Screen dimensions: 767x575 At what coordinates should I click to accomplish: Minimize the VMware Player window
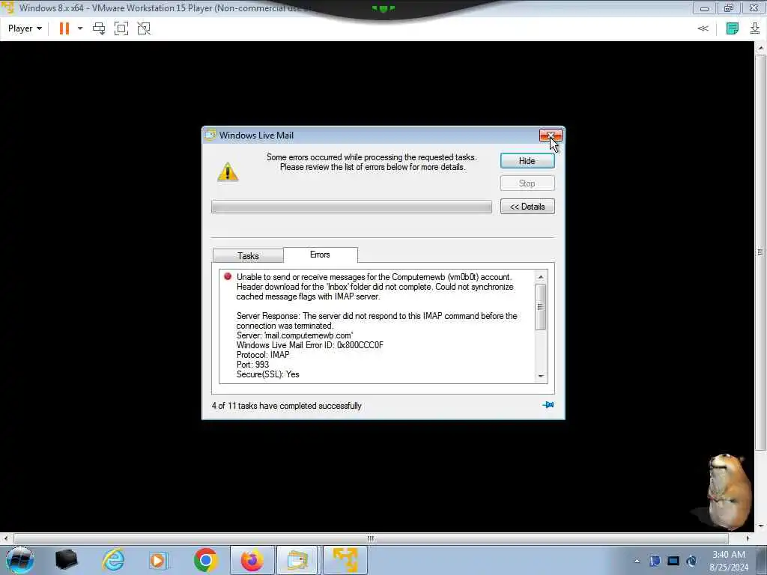[x=704, y=8]
